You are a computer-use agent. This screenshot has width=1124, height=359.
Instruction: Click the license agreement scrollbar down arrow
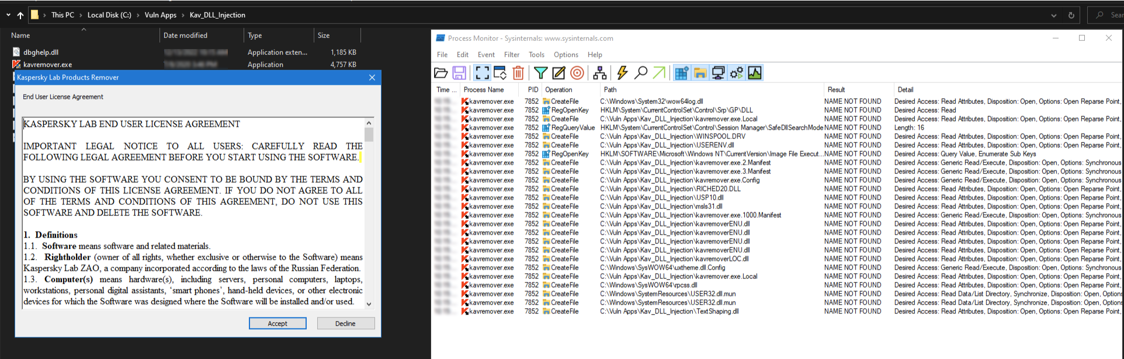(x=369, y=304)
